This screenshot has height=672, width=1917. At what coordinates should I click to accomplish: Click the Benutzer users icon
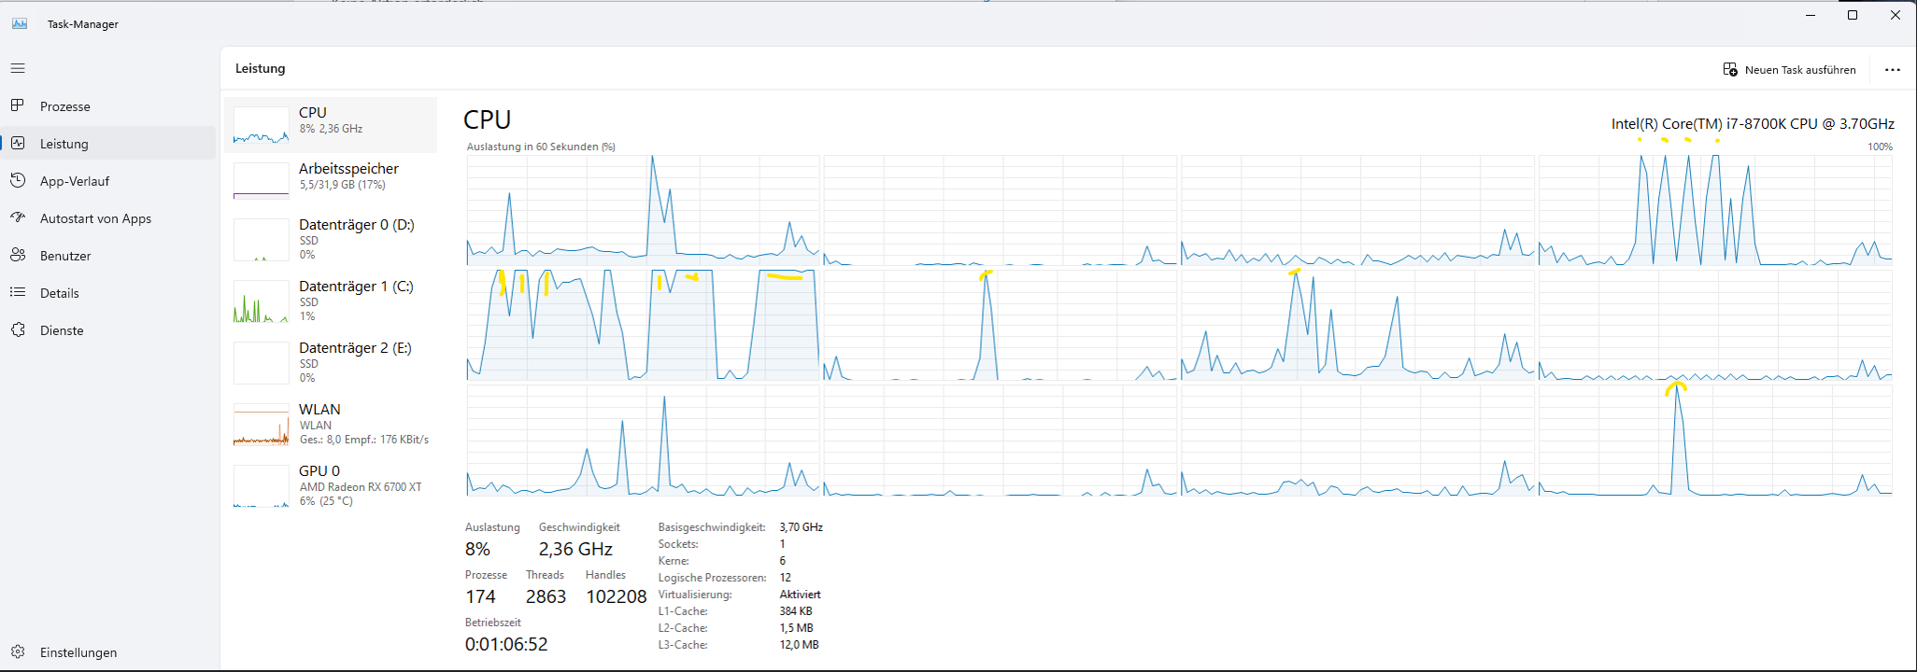point(18,255)
